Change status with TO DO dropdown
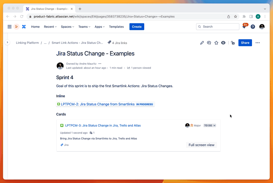Viewport: 273px width, 183px height. tap(210, 126)
